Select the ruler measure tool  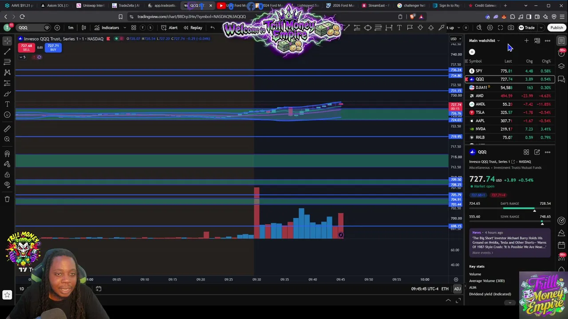[x=7, y=129]
